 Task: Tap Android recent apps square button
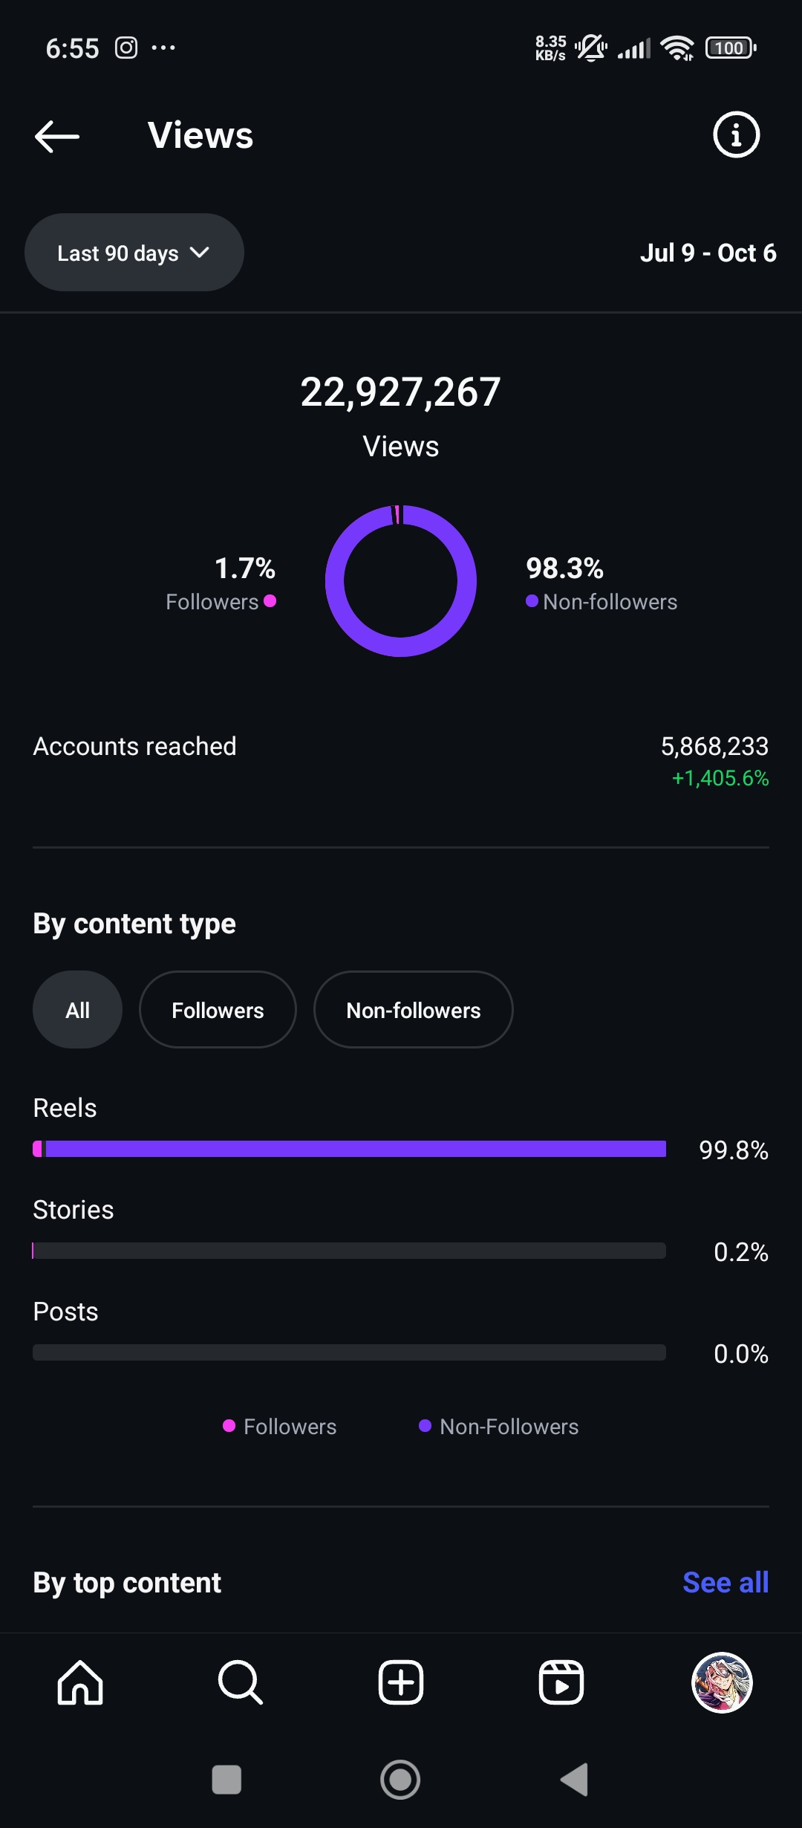pos(226,1780)
